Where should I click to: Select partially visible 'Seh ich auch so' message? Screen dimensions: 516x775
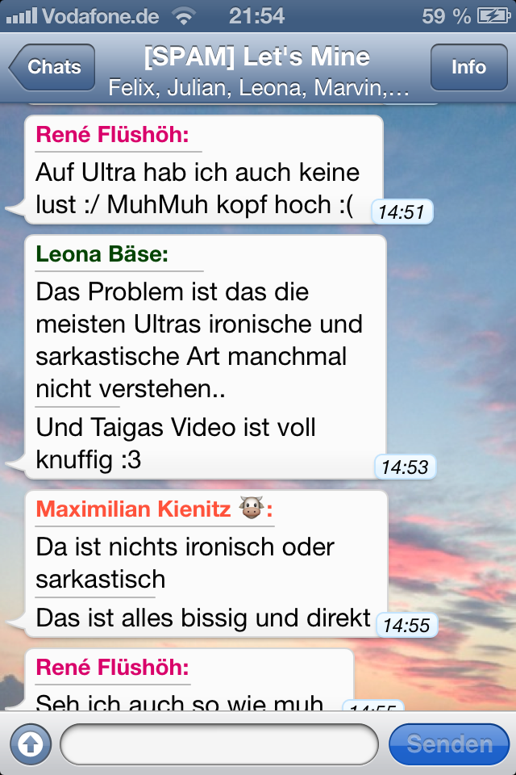(189, 680)
